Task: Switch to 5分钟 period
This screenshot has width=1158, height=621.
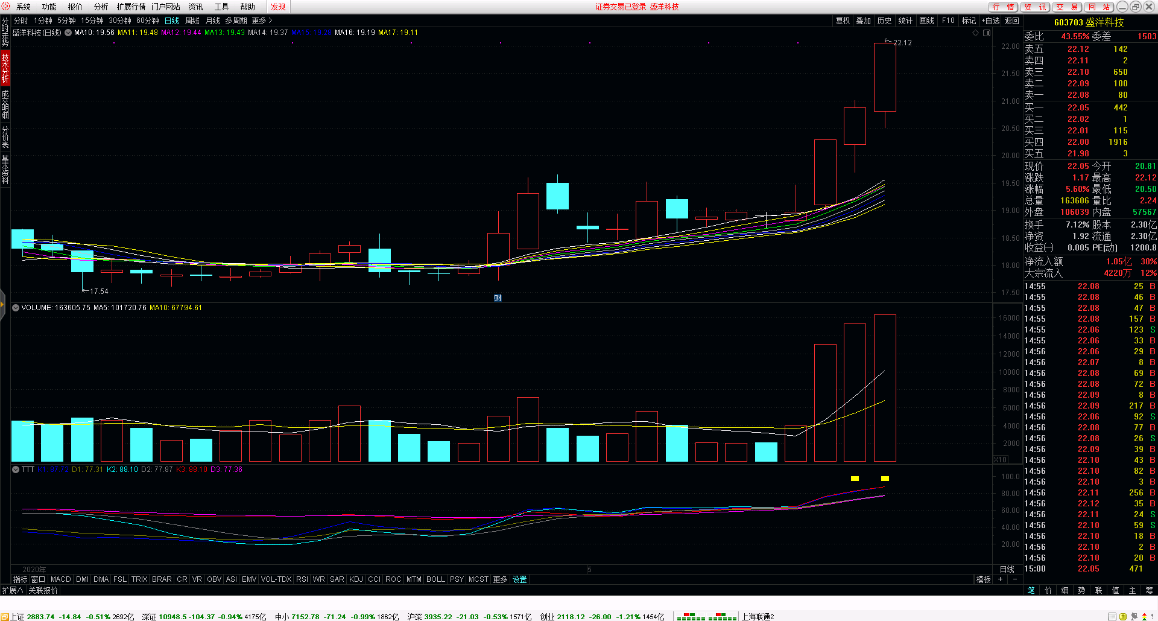Action: click(x=67, y=21)
